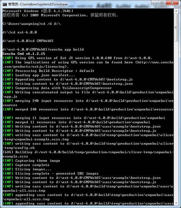Click the scrollbar down arrow

point(176,203)
